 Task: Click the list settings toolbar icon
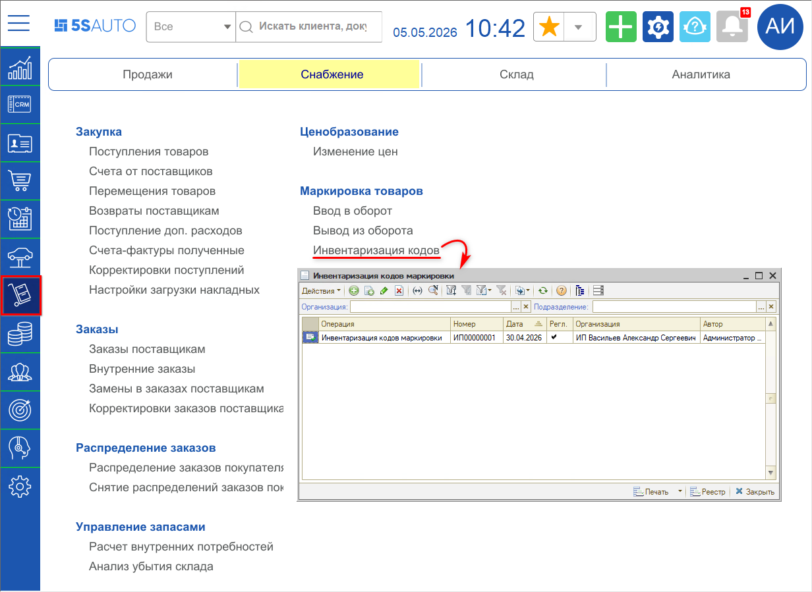pyautogui.click(x=598, y=290)
